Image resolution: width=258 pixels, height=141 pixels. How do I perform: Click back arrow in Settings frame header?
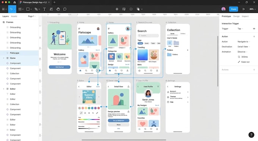pos(168,87)
